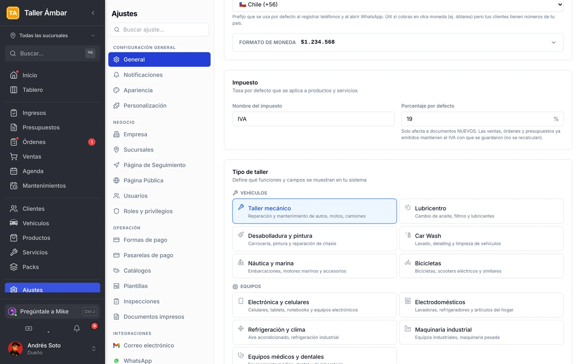Click the Porcentaje por defecto field
This screenshot has height=364, width=582.
click(x=482, y=119)
